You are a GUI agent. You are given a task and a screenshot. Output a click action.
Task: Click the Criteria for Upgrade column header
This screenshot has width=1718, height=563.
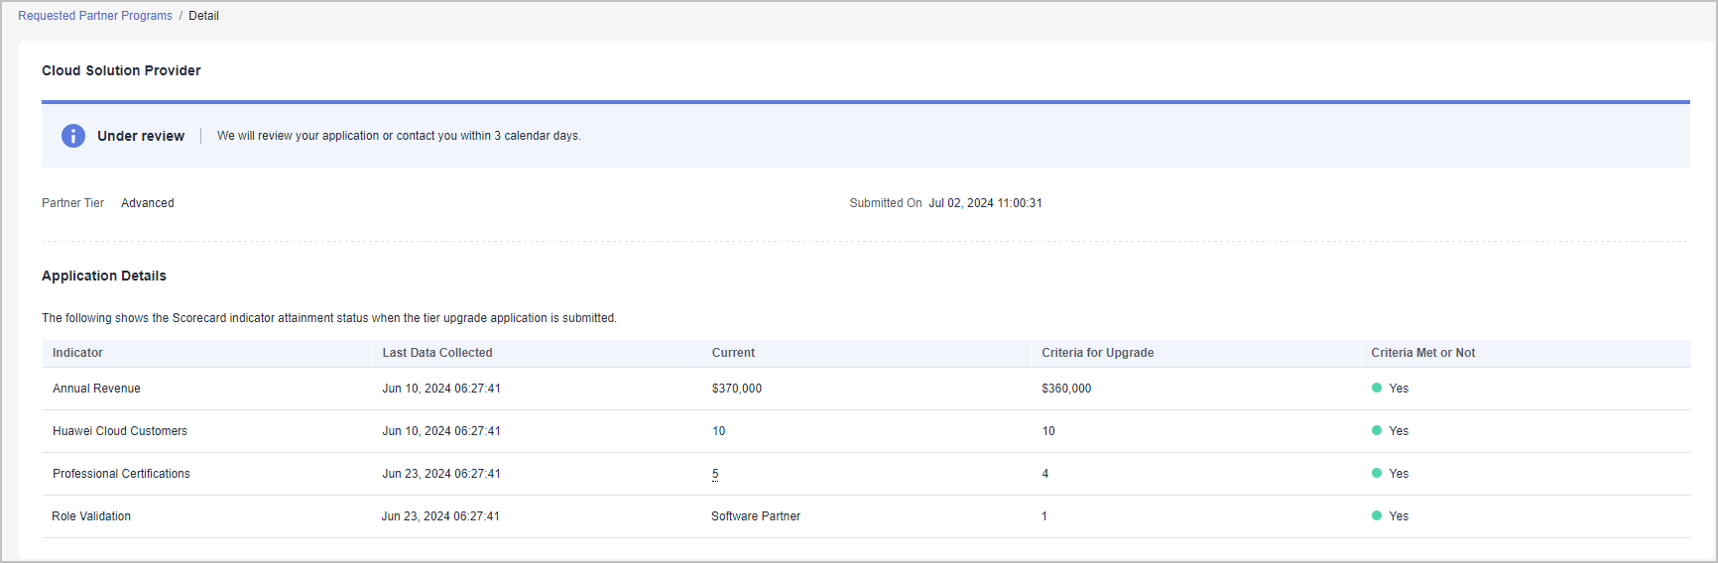click(x=1097, y=353)
